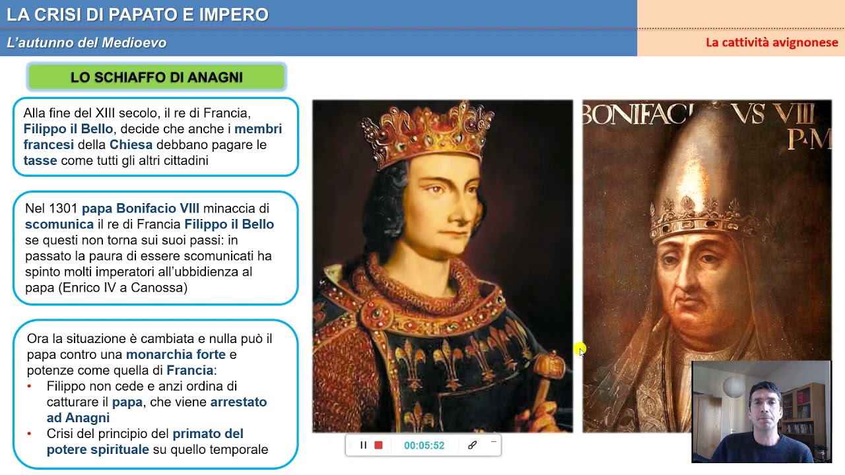
Task: Click the bold words 'membri francesi'
Action: coord(152,137)
